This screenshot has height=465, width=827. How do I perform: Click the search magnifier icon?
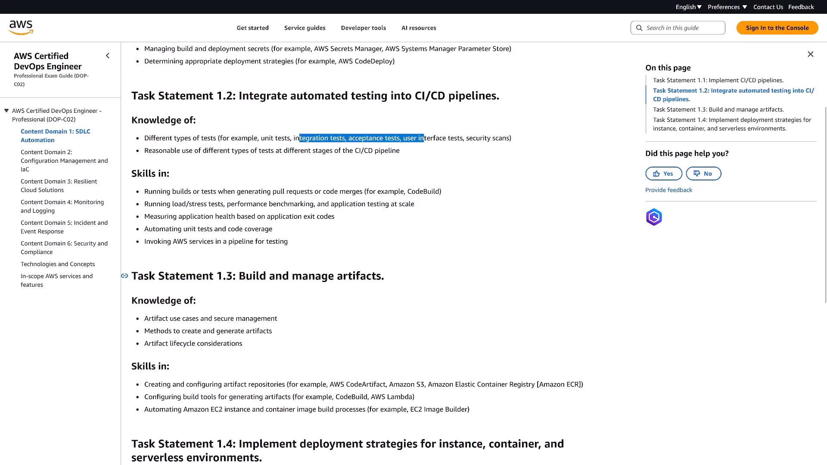click(639, 28)
